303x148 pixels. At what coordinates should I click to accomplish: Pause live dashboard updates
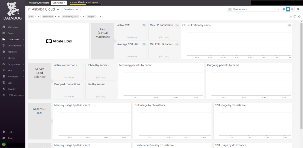tap(288, 9)
